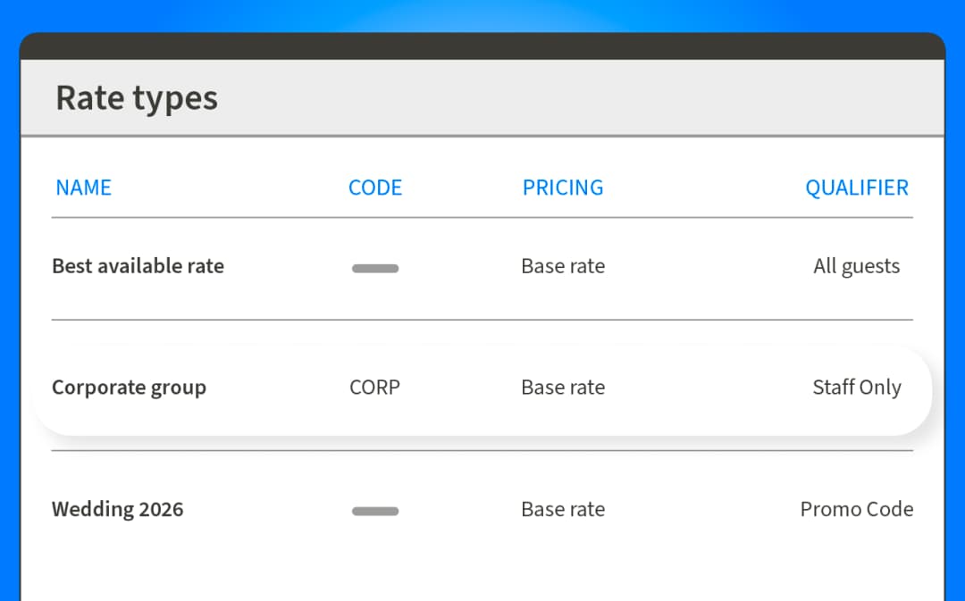
Task: Select the Promo Code qualifier
Action: [x=856, y=510]
